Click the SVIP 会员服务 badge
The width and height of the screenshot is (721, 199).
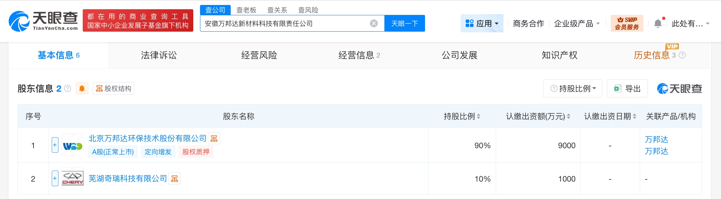[x=627, y=23]
